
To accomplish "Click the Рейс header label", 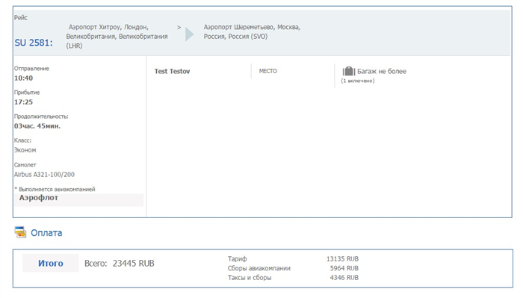I will pyautogui.click(x=21, y=18).
